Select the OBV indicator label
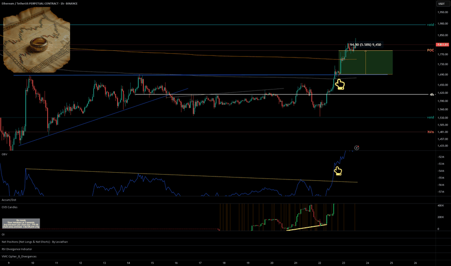This screenshot has width=451, height=266. pyautogui.click(x=4, y=154)
